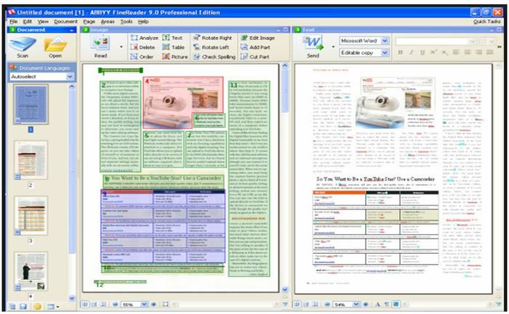The image size is (509, 314).
Task: Zoom out in the Image pane
Action: click(x=115, y=305)
